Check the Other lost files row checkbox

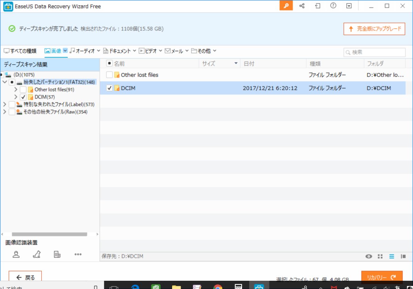tap(109, 75)
